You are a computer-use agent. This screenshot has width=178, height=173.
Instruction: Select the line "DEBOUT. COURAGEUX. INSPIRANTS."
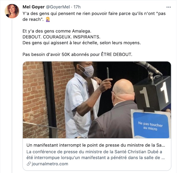61,37
